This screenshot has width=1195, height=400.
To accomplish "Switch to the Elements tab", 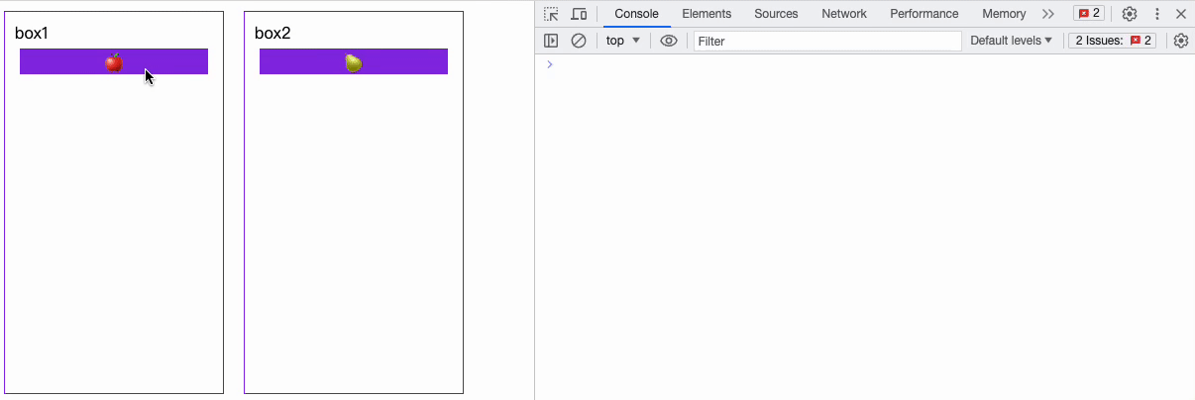I will tap(706, 14).
